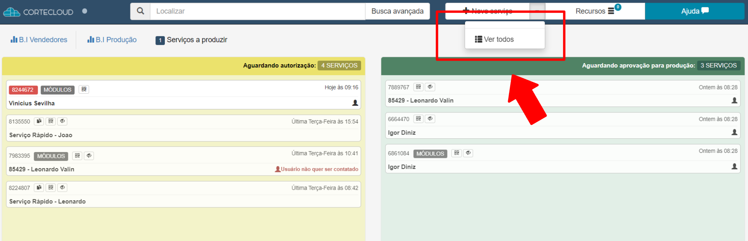Click MÓDULOS tag on service 8244672
748x241 pixels.
tap(58, 90)
